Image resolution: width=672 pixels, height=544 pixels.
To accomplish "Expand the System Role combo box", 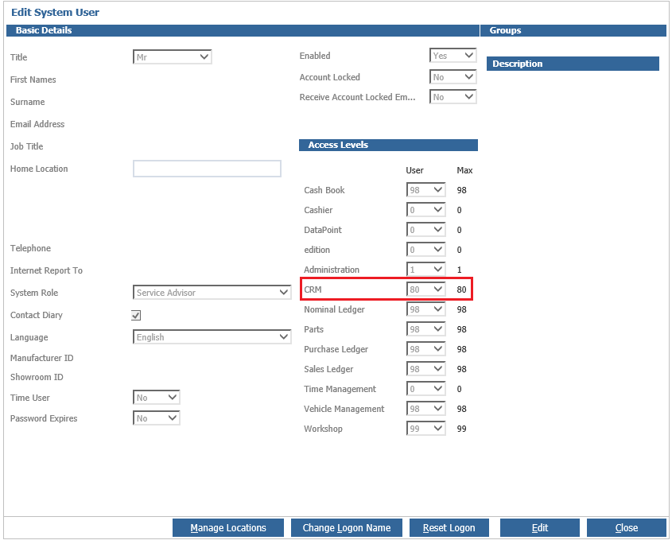I will click(212, 293).
